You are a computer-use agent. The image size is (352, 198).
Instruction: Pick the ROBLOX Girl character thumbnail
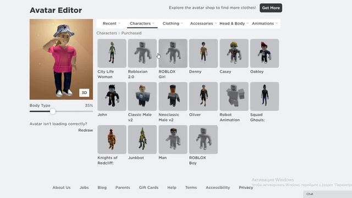click(173, 53)
